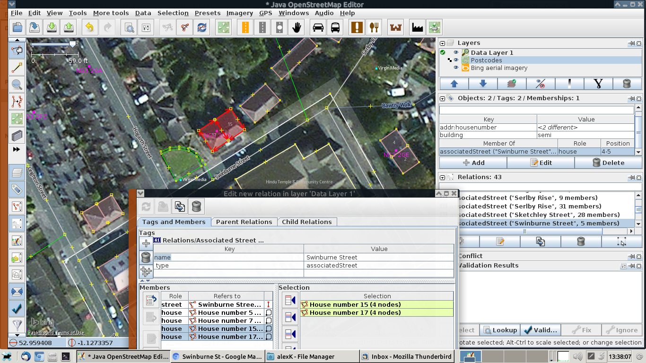
Task: Select the draw nodes tool
Action: pos(17,68)
